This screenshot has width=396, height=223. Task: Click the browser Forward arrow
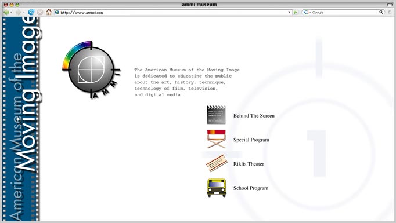(18, 12)
